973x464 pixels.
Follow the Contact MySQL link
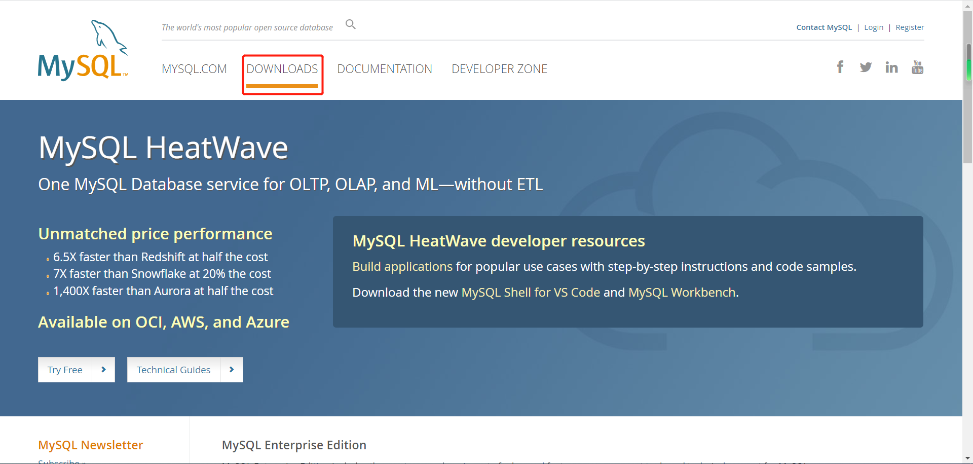point(824,27)
